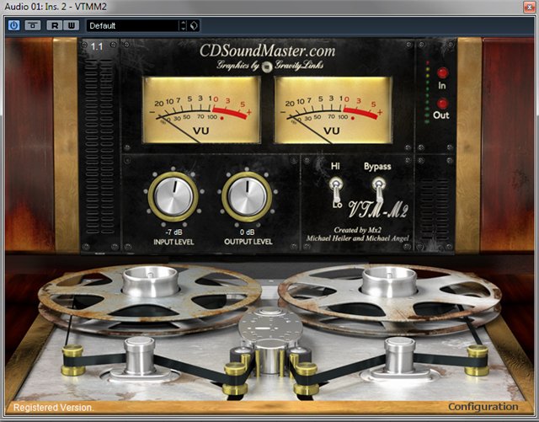
Task: Click the Created by Mx2 credit text
Action: tap(357, 230)
